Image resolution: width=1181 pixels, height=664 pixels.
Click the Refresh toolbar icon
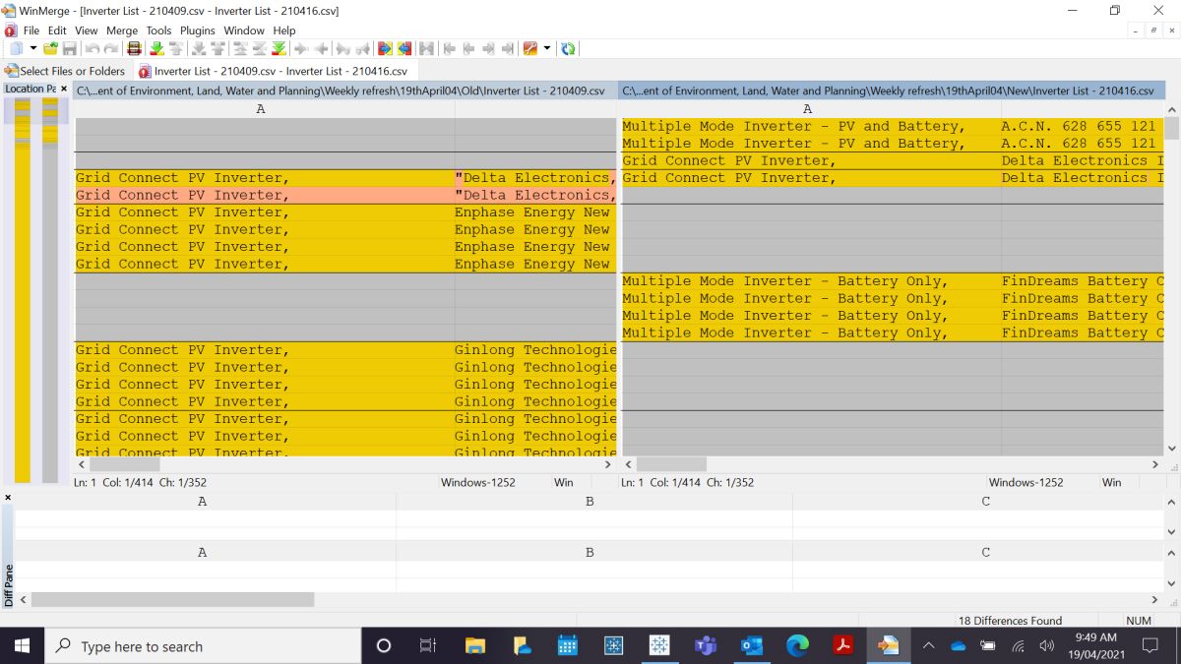568,48
